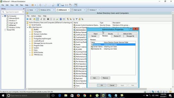The width and height of the screenshot is (174, 98).
Task: Click the up one level folder icon
Action: tap(34, 19)
